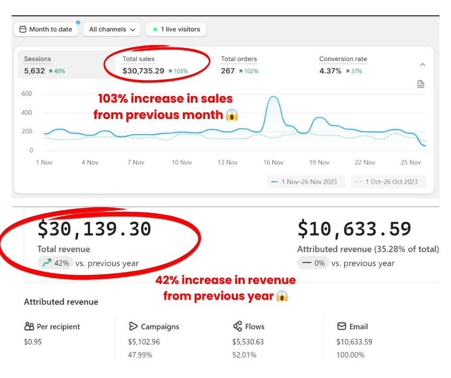451x378 pixels.
Task: Click the Email envelope icon
Action: tap(342, 327)
